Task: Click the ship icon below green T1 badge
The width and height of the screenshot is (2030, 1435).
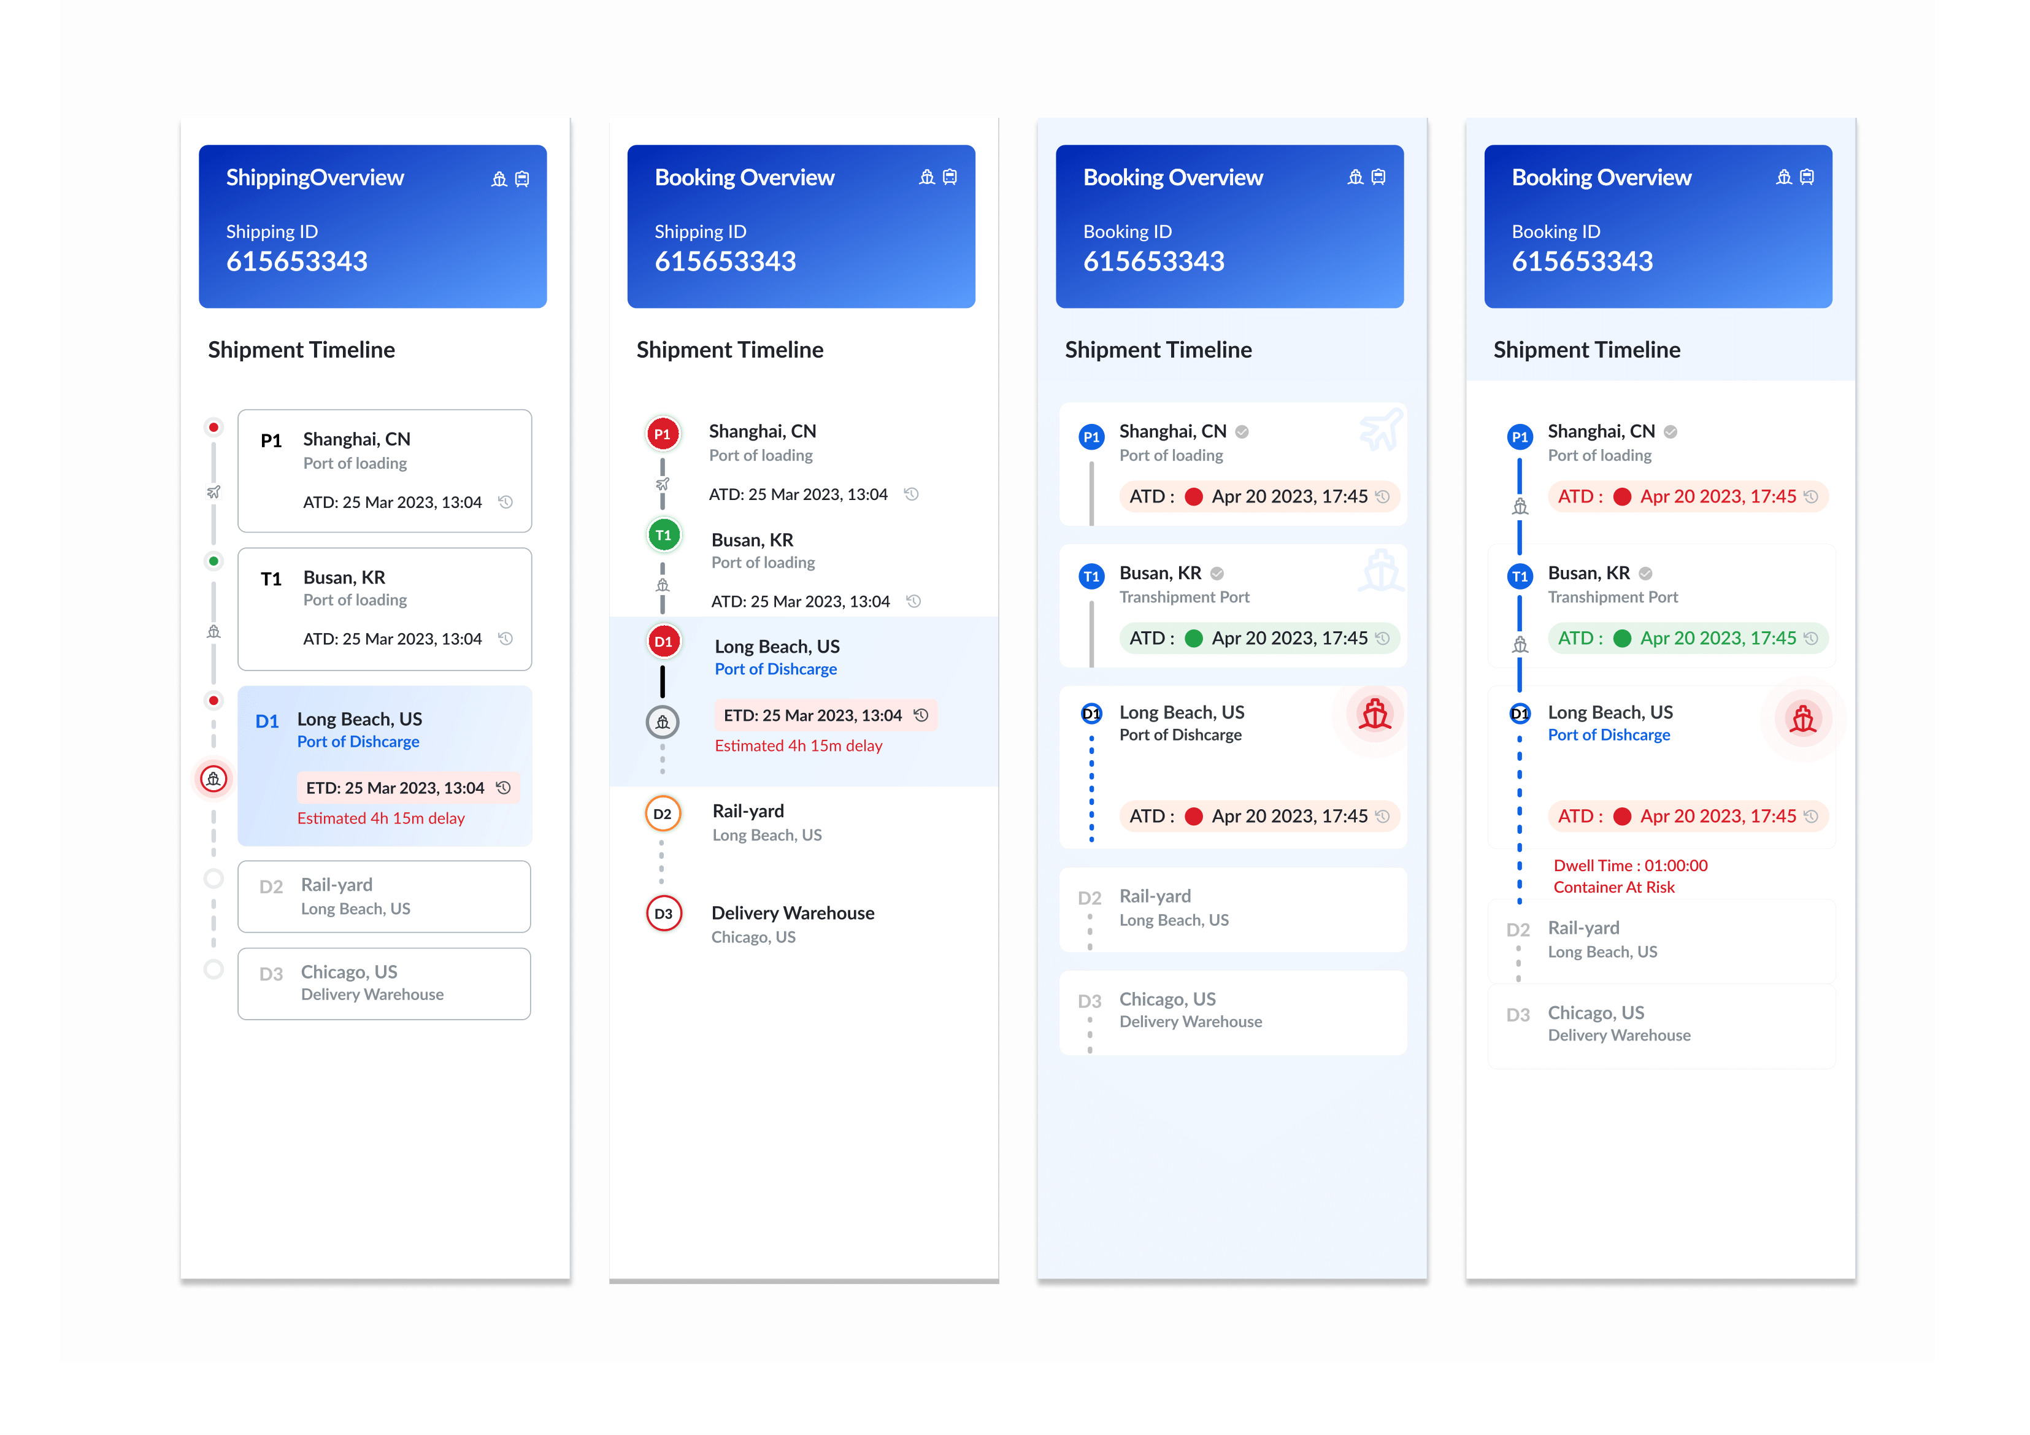Action: (x=662, y=585)
